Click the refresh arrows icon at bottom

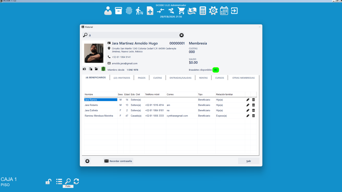(x=76, y=181)
